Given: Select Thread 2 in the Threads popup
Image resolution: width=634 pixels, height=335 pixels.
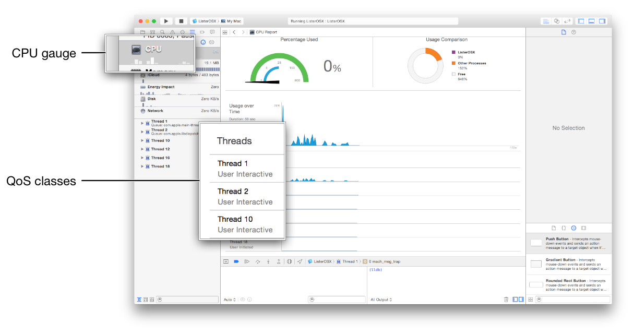Looking at the screenshot, I should tap(232, 191).
